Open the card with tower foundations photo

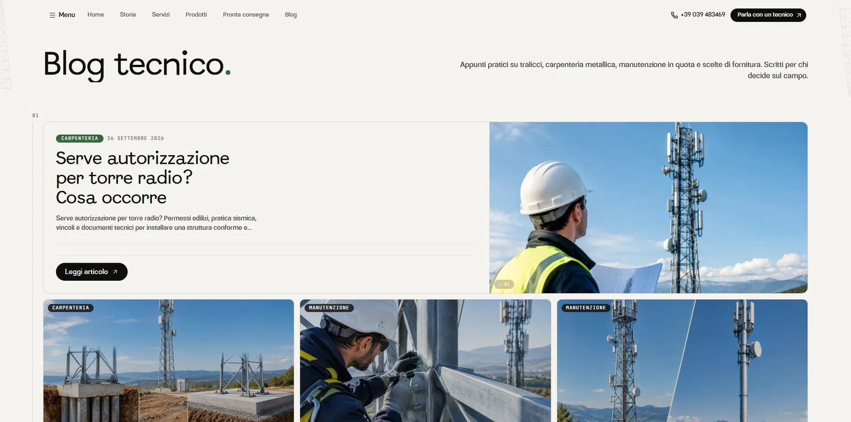click(169, 360)
